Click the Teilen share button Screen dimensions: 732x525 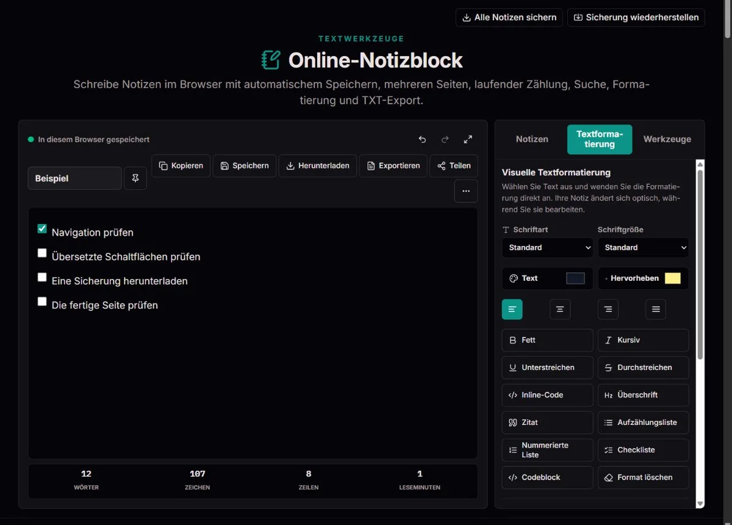tap(454, 165)
